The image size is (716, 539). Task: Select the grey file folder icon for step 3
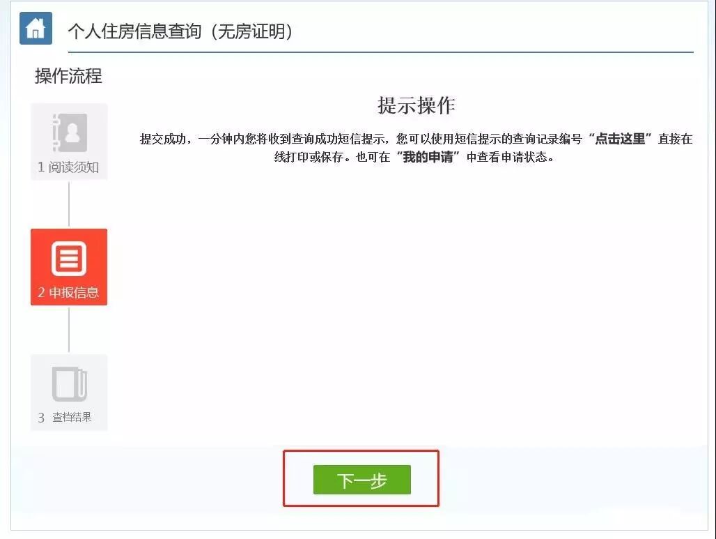point(70,384)
